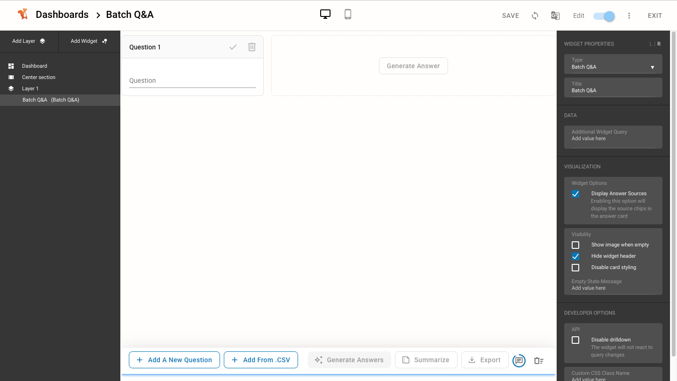This screenshot has width=677, height=381.
Task: Click the Export button
Action: coord(485,360)
